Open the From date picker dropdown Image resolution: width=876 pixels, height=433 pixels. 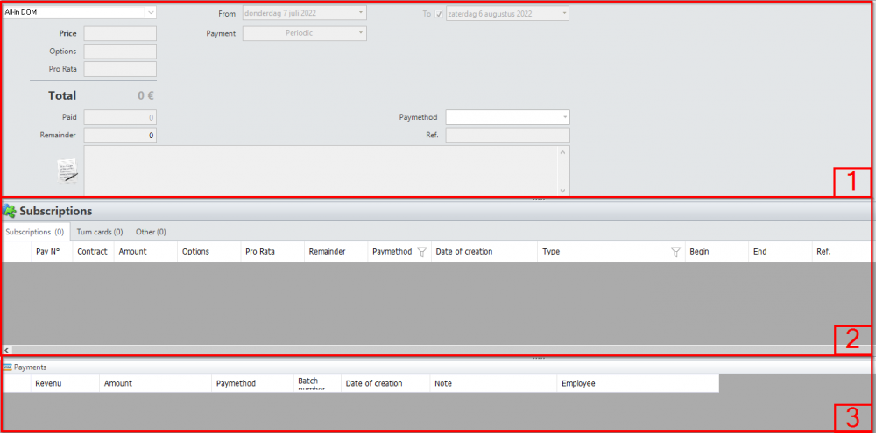[x=361, y=13]
